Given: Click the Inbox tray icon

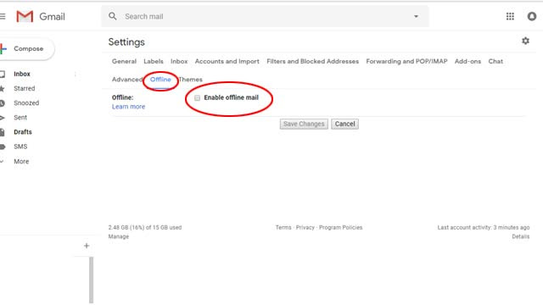Looking at the screenshot, I should coord(3,74).
